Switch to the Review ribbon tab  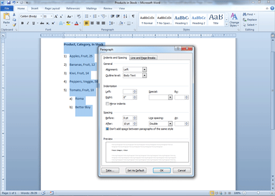108,8
